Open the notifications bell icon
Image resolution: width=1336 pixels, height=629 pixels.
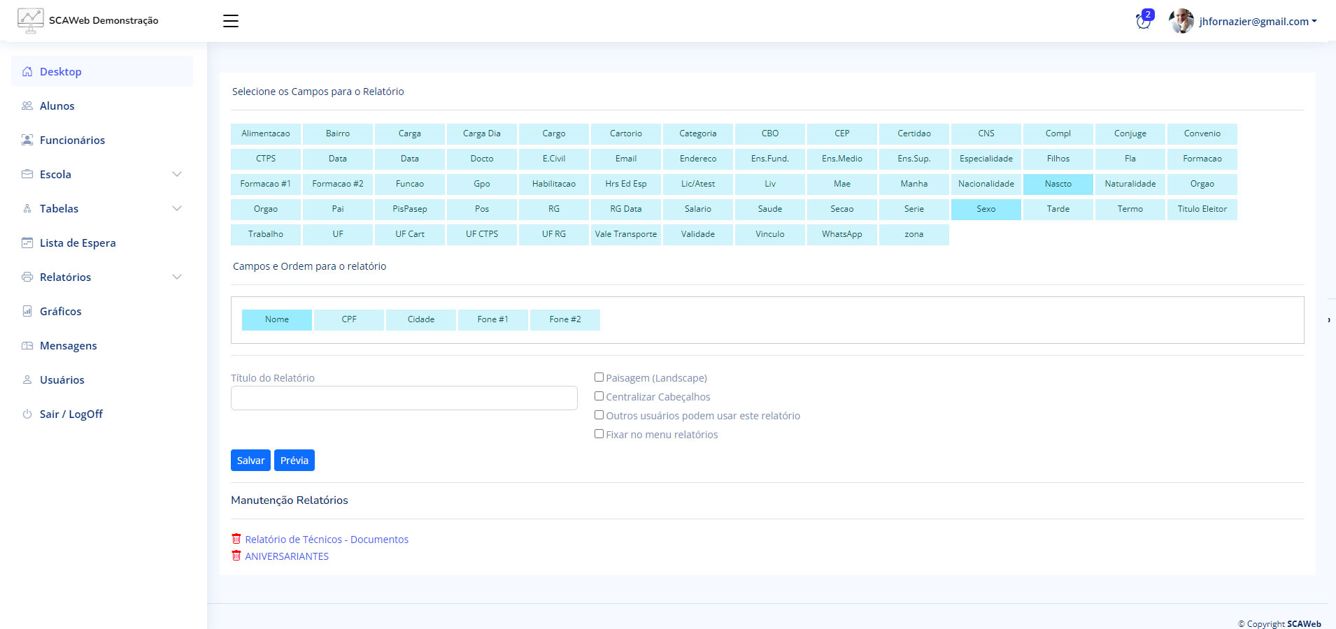click(1144, 22)
